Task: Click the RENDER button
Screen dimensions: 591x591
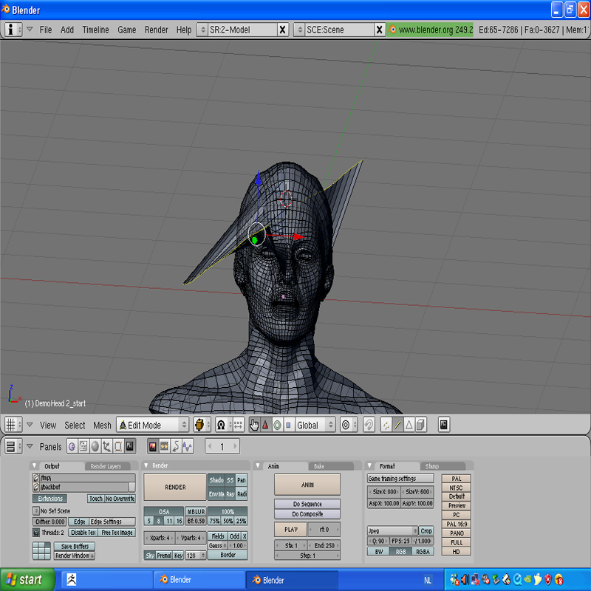Action: 175,487
